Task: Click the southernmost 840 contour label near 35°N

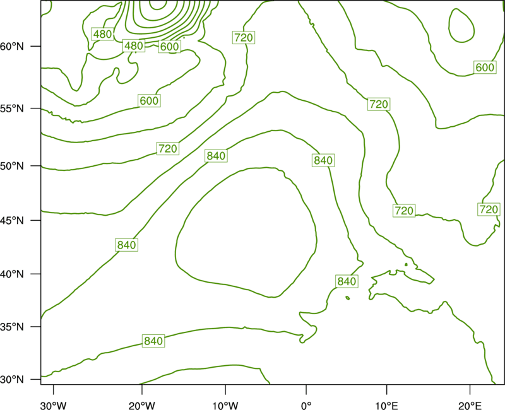Action: pyautogui.click(x=153, y=341)
